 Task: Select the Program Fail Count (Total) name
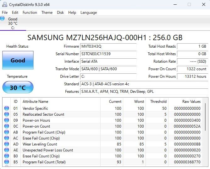pyautogui.click(x=44, y=162)
